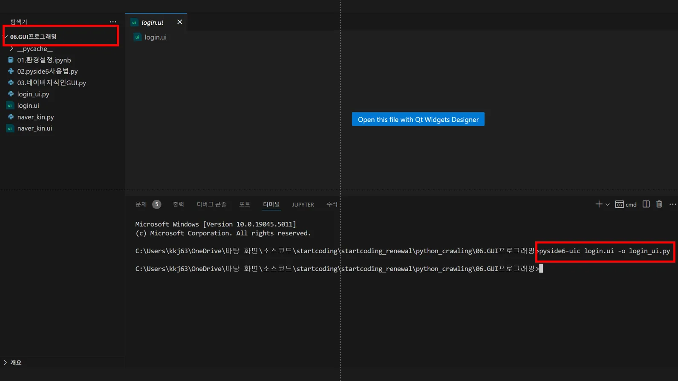Screen dimensions: 678x381
Task: Switch to the JUPYTER panel tab
Action: (303, 205)
